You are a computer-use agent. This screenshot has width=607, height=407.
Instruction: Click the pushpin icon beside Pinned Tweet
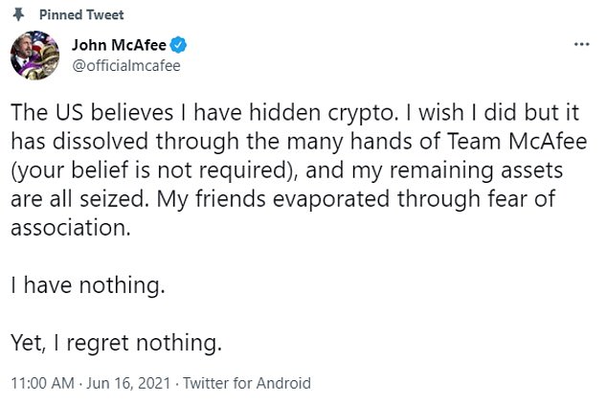18,14
